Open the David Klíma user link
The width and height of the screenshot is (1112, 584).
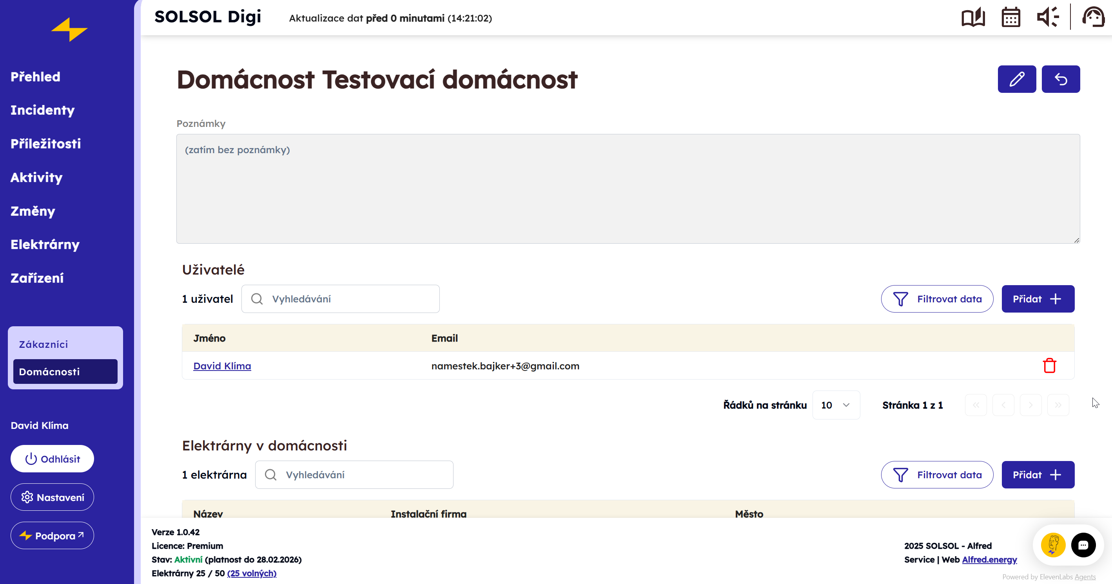pos(222,366)
